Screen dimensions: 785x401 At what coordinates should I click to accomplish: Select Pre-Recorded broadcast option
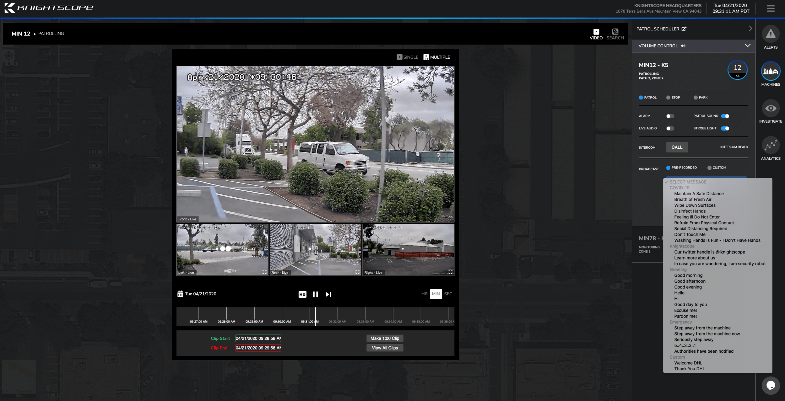pos(668,168)
